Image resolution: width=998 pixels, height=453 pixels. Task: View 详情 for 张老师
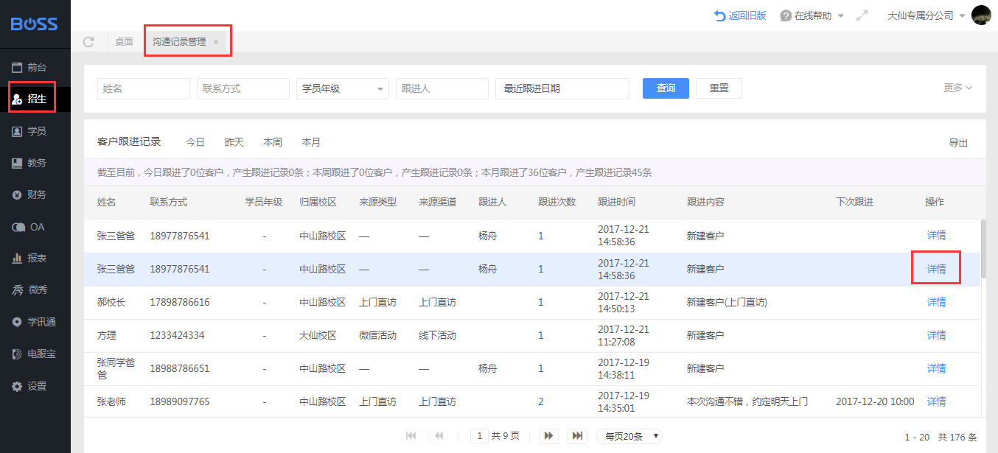click(936, 401)
